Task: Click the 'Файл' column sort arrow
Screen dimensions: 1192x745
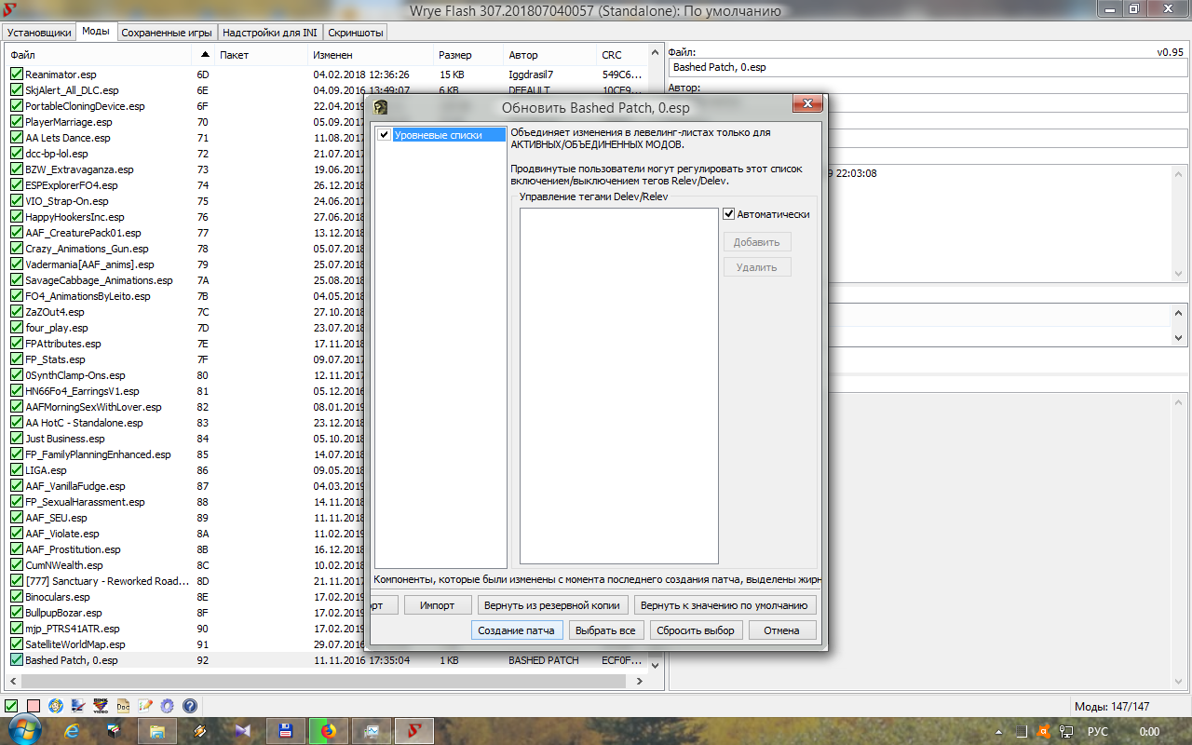Action: (205, 55)
